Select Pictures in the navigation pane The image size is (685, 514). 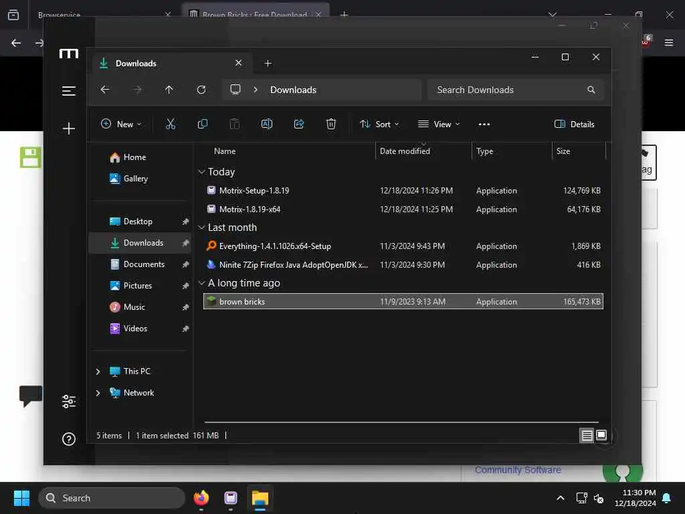(x=140, y=286)
